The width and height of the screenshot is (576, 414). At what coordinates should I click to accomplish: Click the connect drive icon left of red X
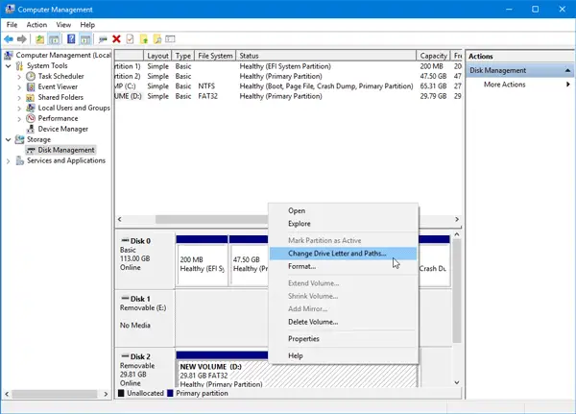coord(103,39)
